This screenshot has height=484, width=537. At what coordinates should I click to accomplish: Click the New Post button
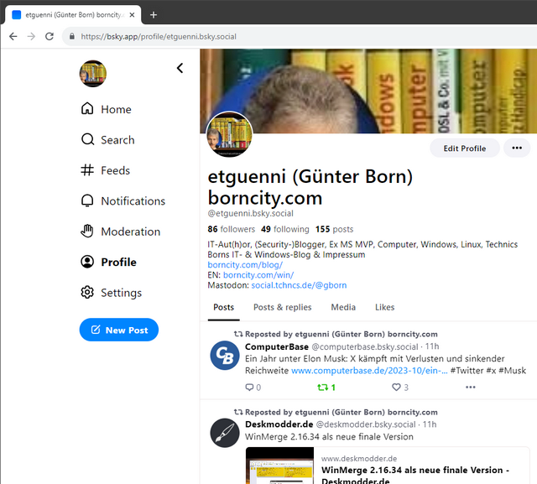(119, 330)
